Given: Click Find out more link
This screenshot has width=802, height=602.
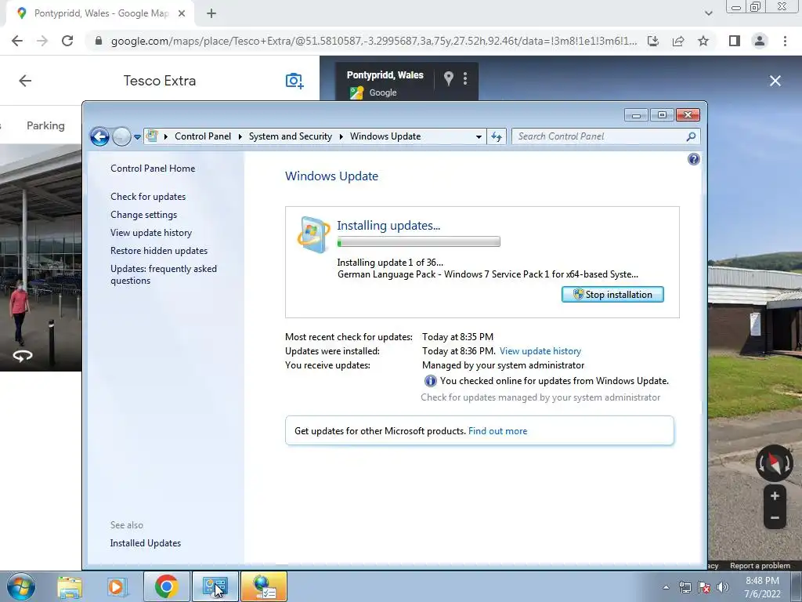Looking at the screenshot, I should (x=497, y=431).
